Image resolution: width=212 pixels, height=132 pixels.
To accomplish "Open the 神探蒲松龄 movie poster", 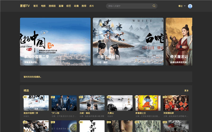I will tap(176, 103).
